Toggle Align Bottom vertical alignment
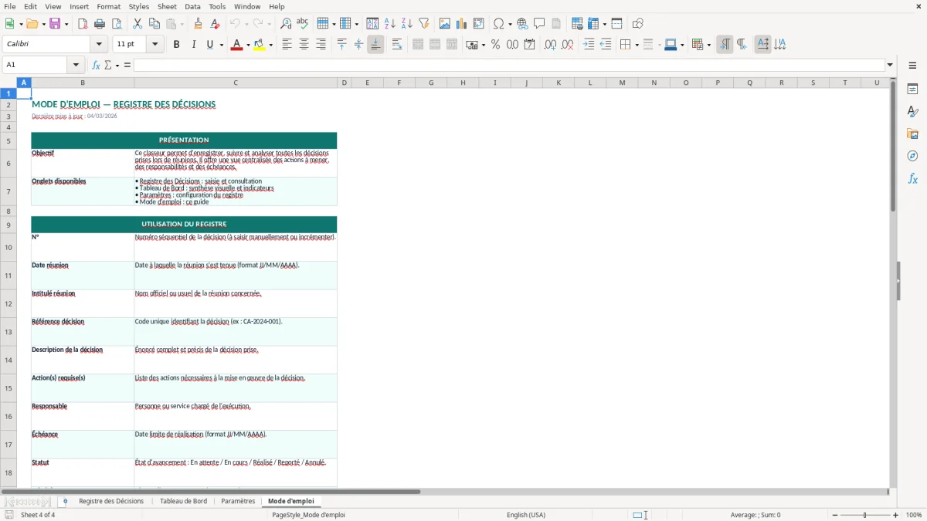 [375, 45]
